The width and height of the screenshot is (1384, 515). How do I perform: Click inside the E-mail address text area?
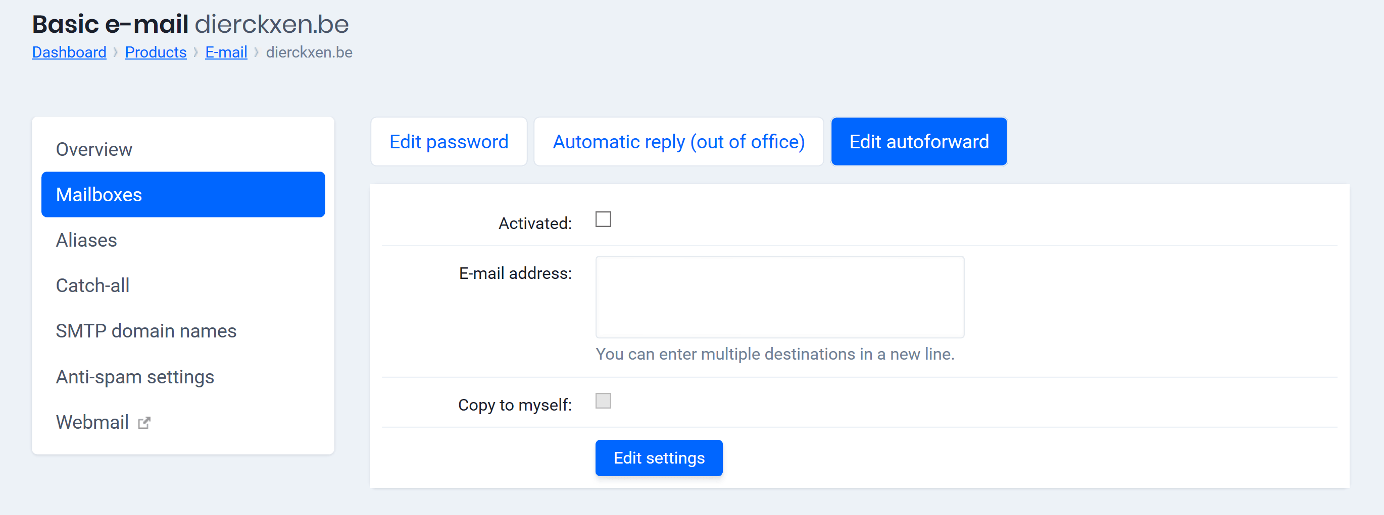(779, 297)
